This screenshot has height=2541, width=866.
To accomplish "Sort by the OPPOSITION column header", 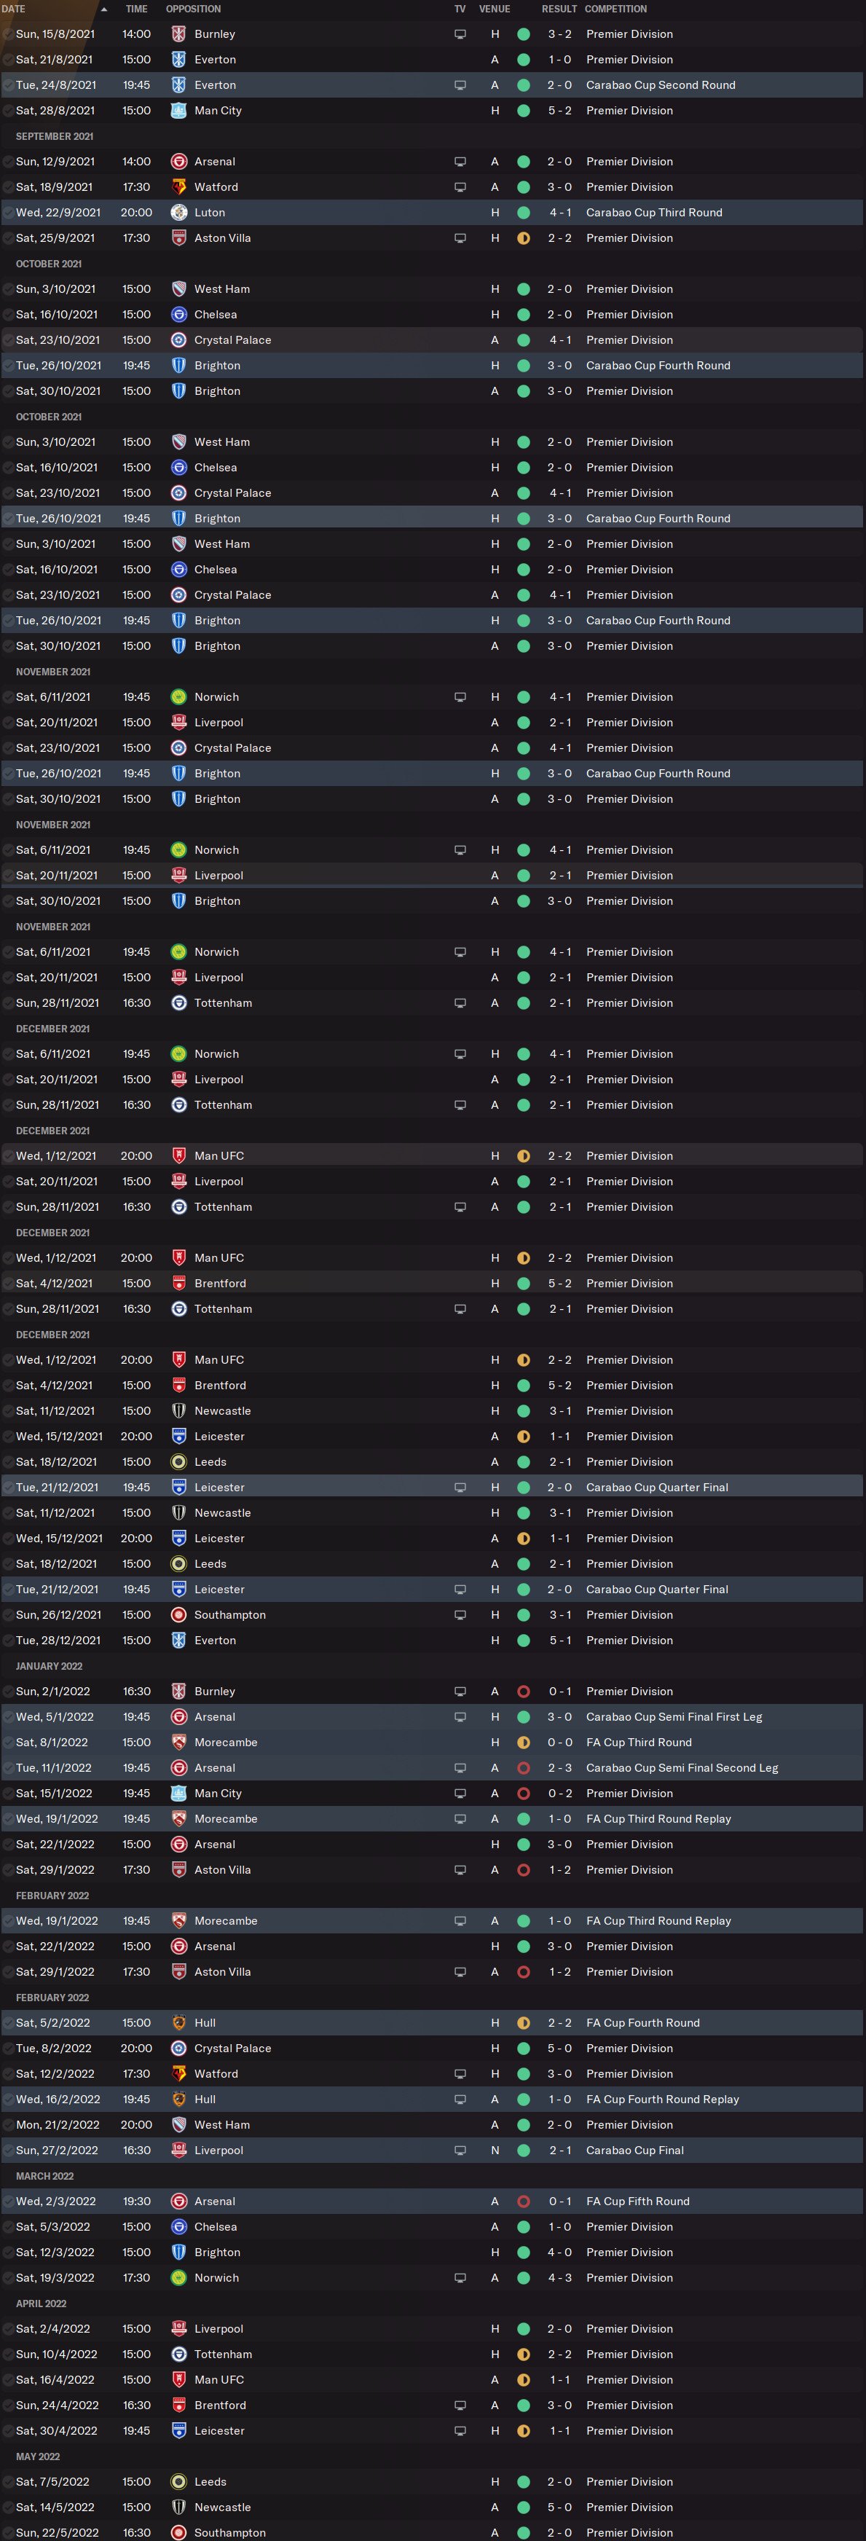I will [x=193, y=9].
